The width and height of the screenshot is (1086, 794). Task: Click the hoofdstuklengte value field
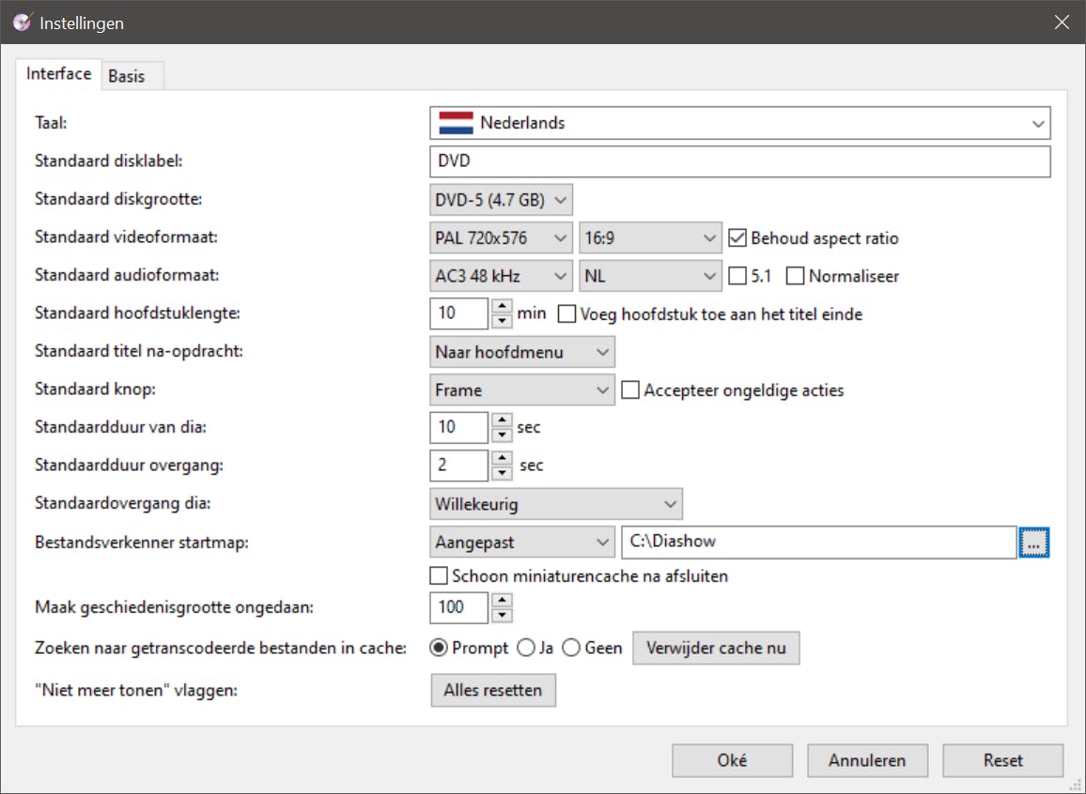[x=459, y=313]
